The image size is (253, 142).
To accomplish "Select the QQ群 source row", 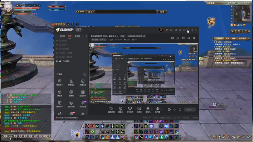I will coord(71,41).
